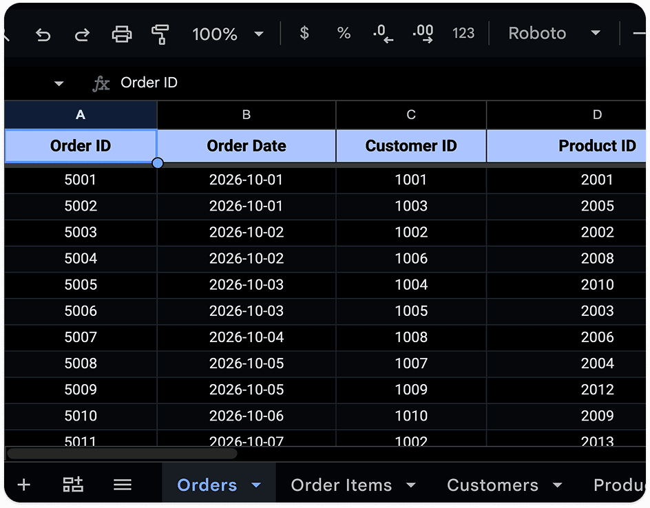
Task: Click Increase decimal places icon
Action: tap(423, 34)
